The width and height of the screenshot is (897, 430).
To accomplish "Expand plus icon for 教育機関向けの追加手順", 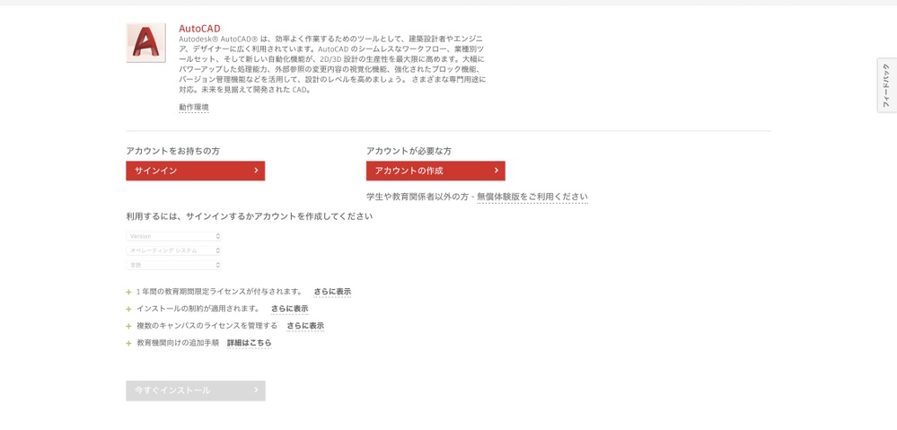I will pos(128,344).
